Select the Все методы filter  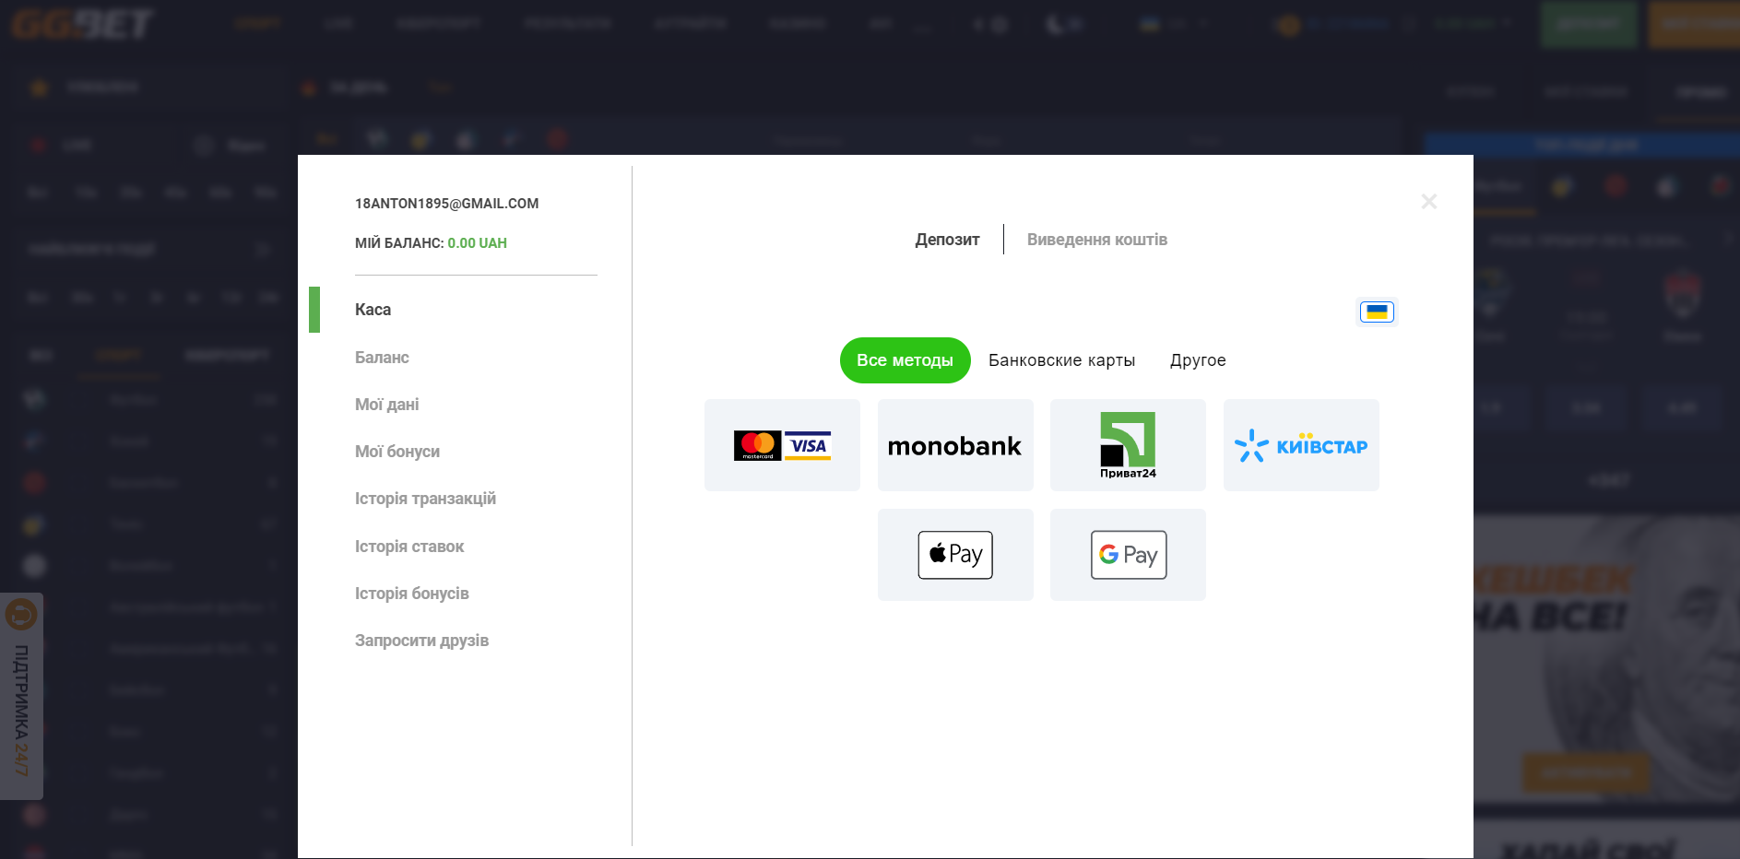905,360
